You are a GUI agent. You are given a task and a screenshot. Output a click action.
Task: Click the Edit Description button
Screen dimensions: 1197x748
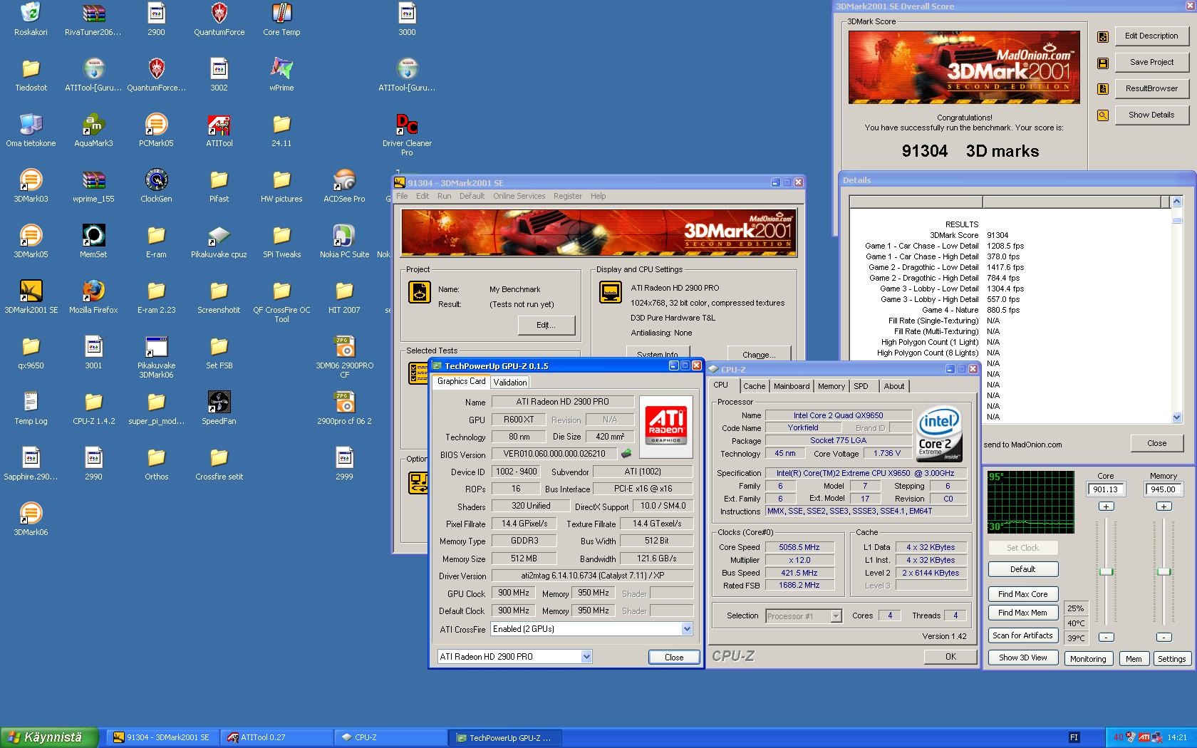coord(1151,36)
